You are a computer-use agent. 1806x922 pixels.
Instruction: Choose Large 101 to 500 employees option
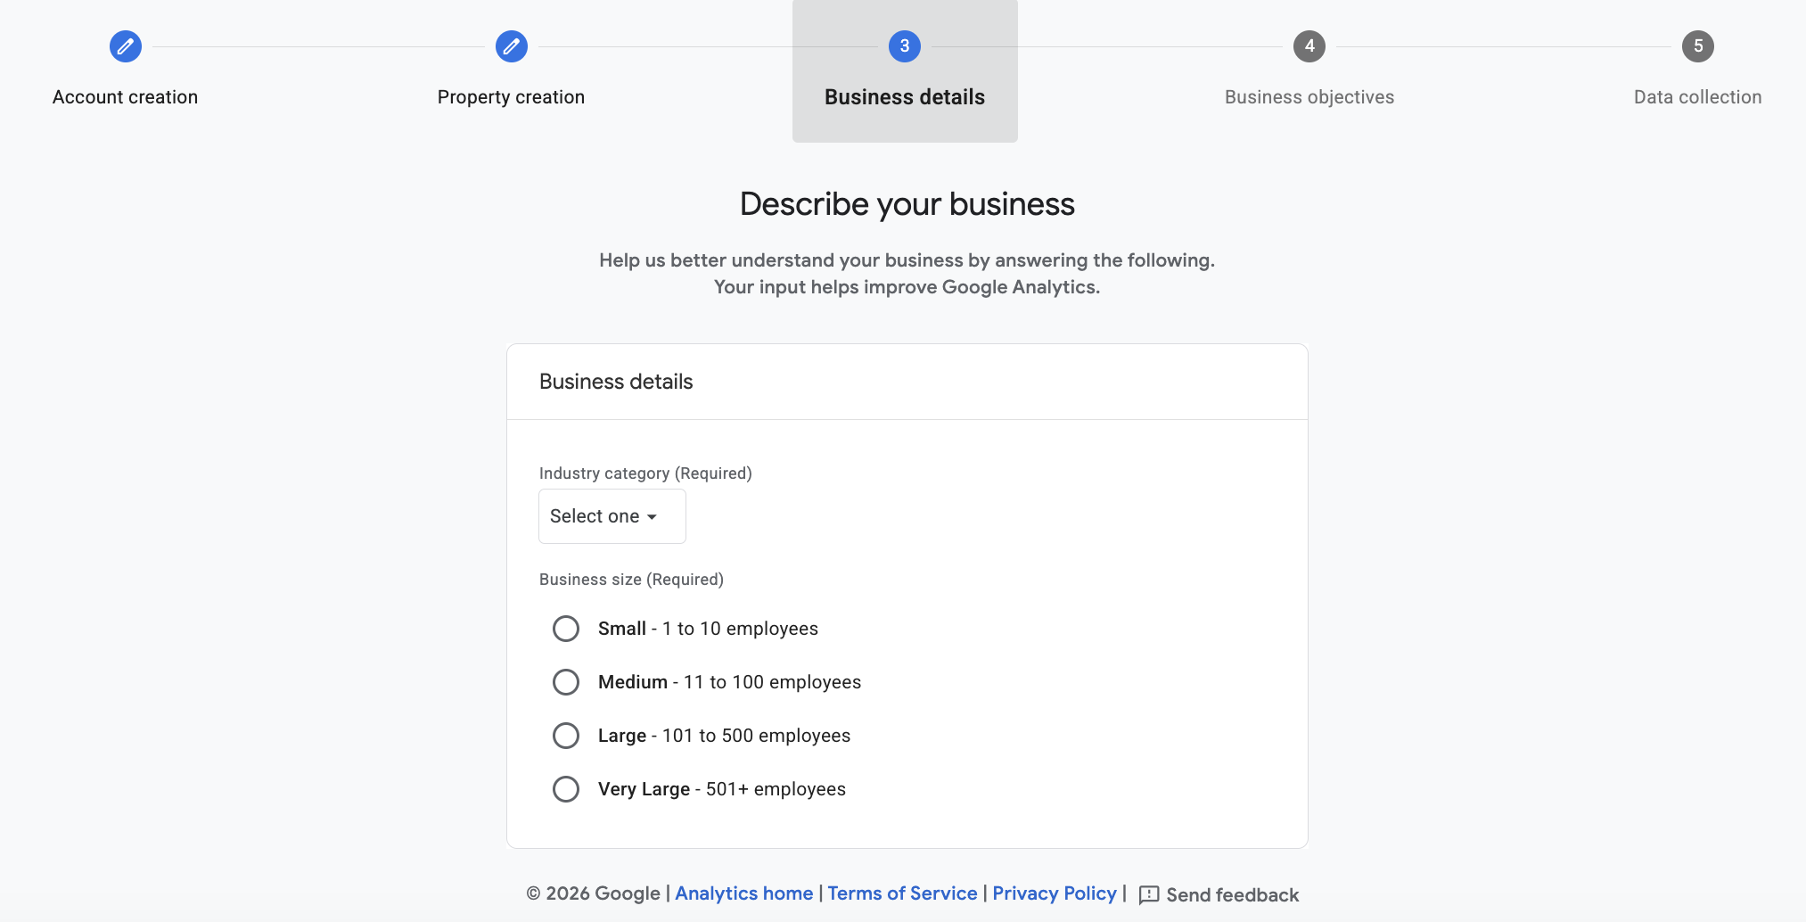[566, 736]
